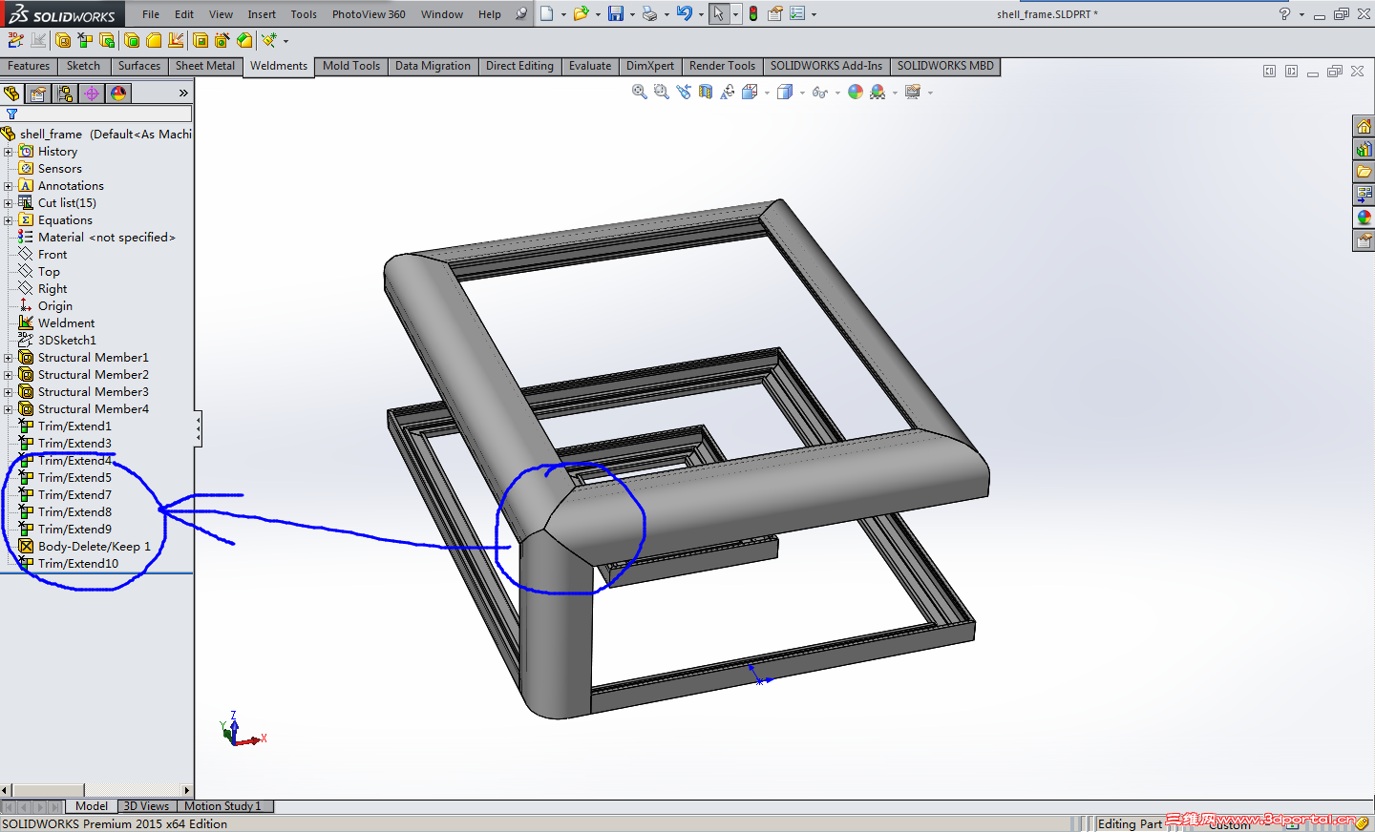Switch to the Render Tools tab
The image size is (1375, 832).
click(x=722, y=66)
